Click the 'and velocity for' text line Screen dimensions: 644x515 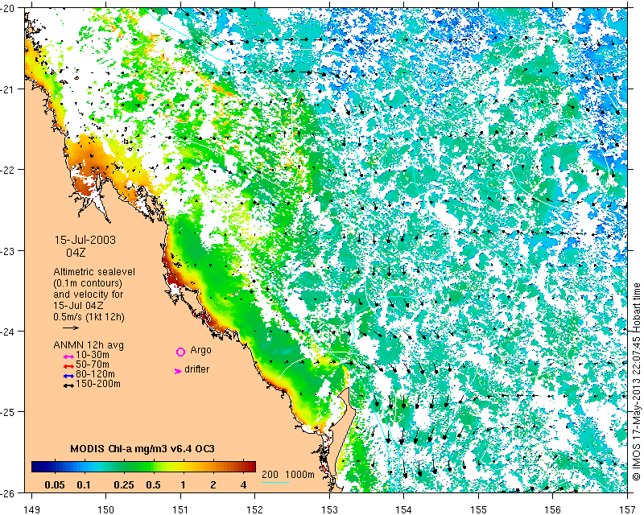pos(89,294)
